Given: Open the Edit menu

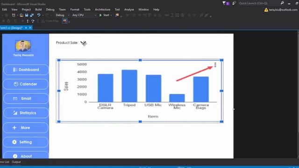Looking at the screenshot, I should [5, 9].
